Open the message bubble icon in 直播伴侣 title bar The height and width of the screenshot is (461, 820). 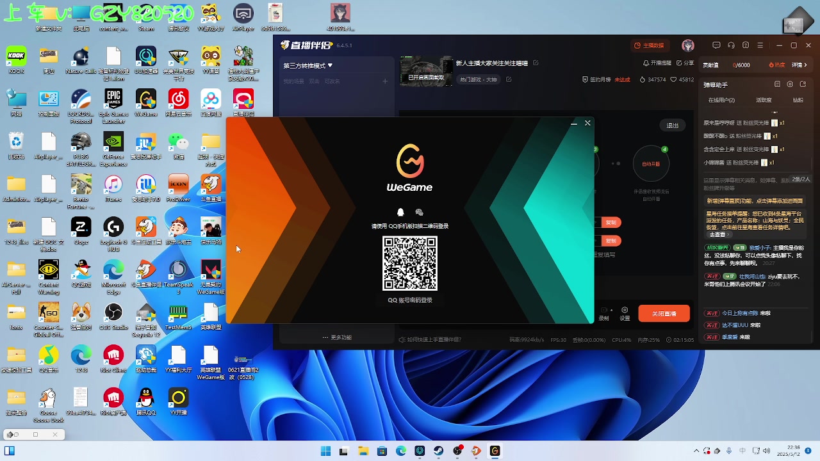pos(716,45)
